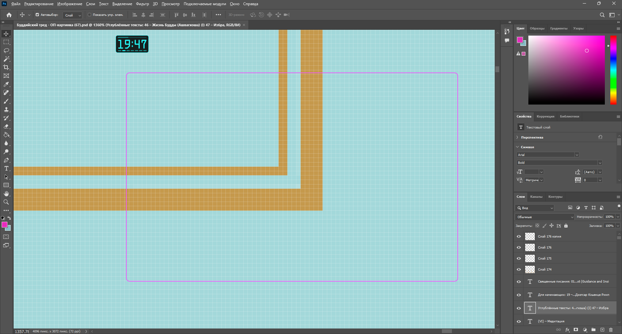The image size is (622, 334).
Task: Click the foreground color swatch in toolbar
Action: click(x=4, y=225)
